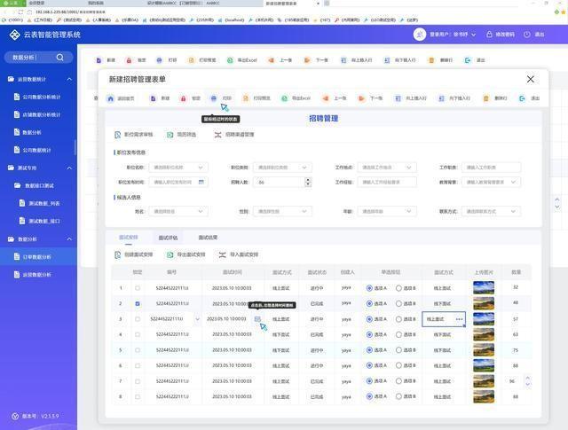
Task: Click the 工作经验 input field
Action: (387, 182)
